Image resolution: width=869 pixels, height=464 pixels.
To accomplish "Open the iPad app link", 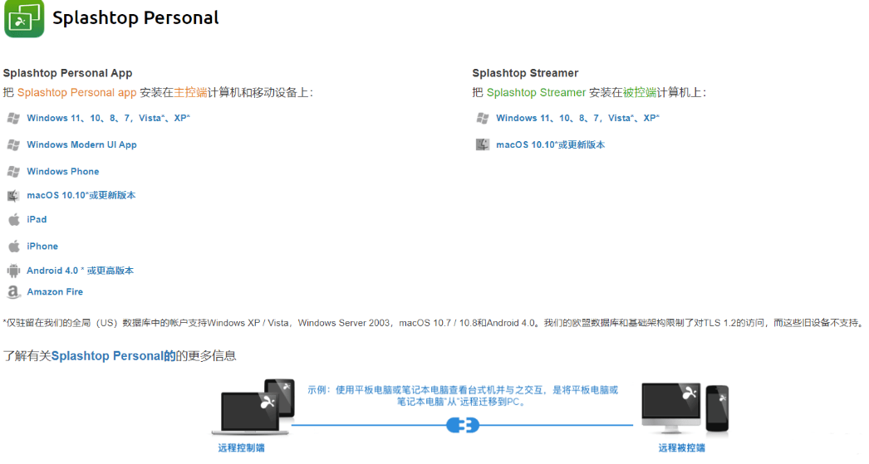I will (x=37, y=220).
